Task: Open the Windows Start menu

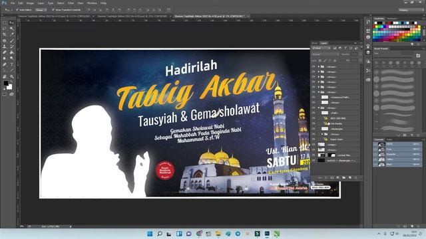Action: [x=150, y=234]
